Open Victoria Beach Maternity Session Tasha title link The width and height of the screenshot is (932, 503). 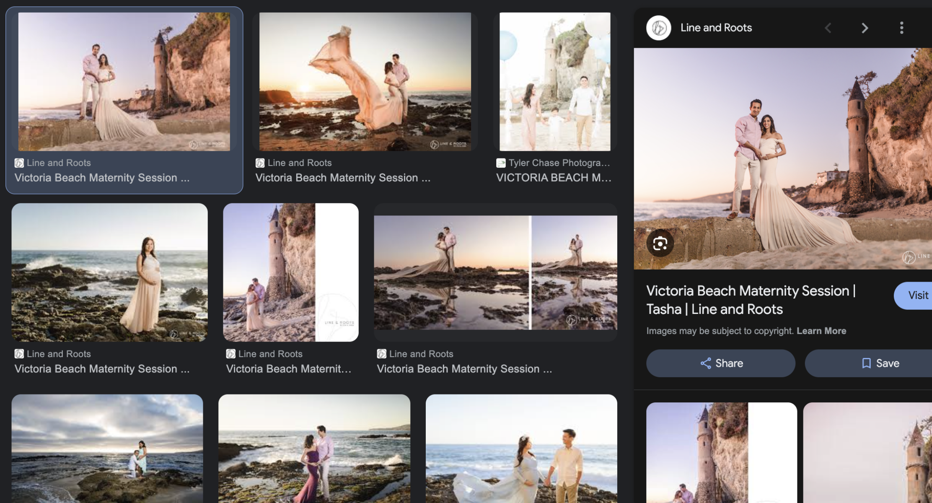tap(750, 300)
